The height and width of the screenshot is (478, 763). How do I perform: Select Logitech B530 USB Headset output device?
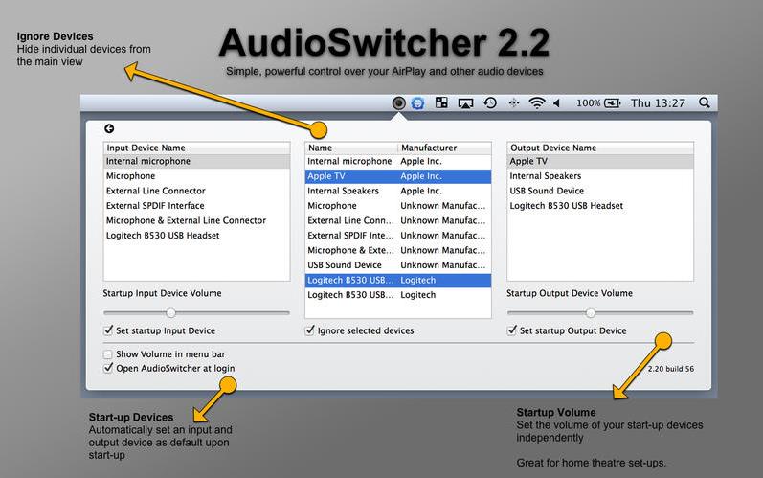600,205
